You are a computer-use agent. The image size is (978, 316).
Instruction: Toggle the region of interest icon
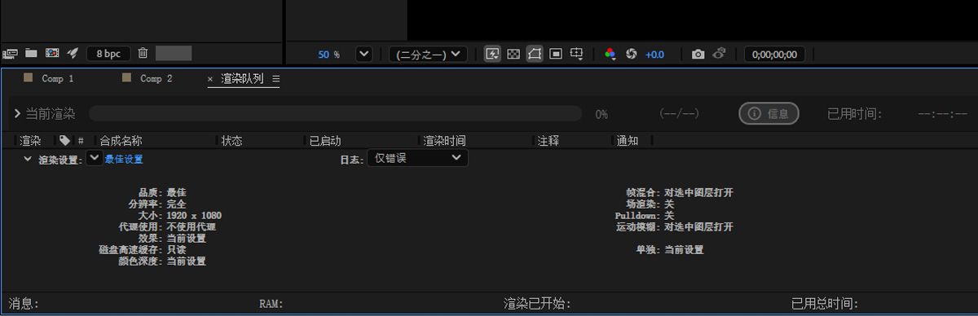coord(556,54)
